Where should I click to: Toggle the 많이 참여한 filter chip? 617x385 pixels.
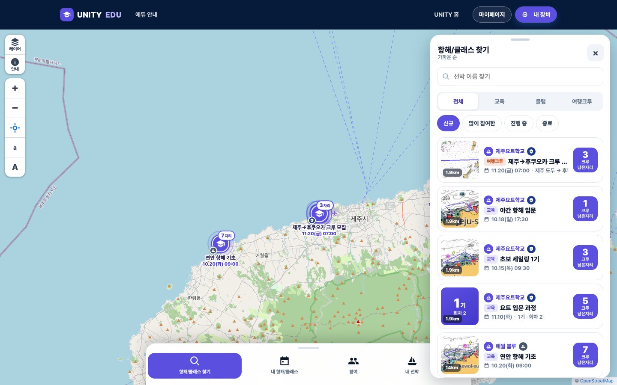pyautogui.click(x=482, y=123)
